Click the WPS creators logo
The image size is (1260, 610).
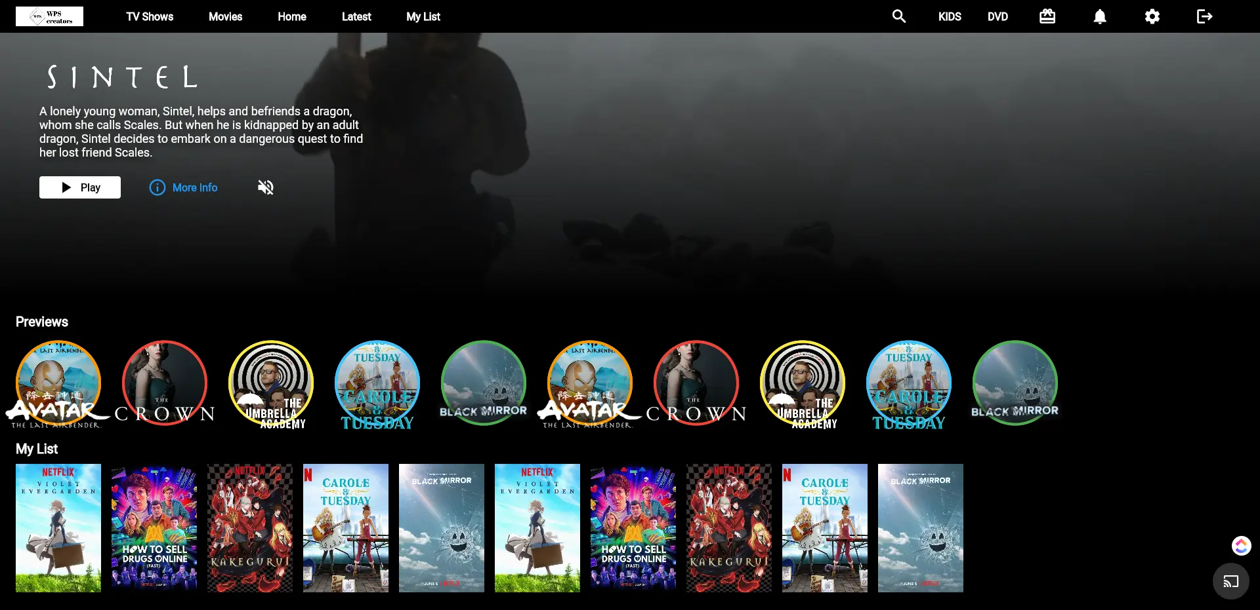pos(49,16)
